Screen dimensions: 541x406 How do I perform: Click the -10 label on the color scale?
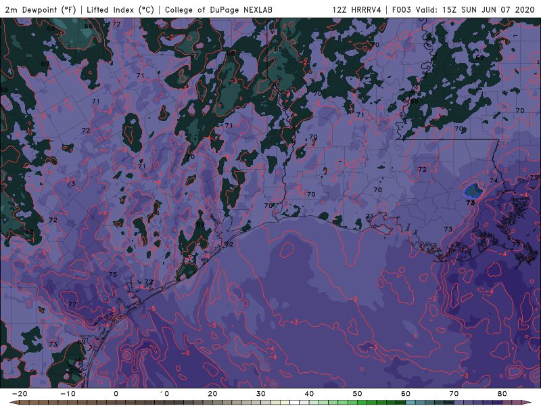tap(68, 394)
